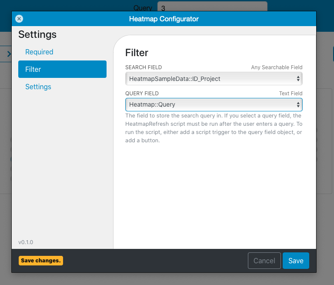Open the Search Field dropdown

click(x=214, y=79)
